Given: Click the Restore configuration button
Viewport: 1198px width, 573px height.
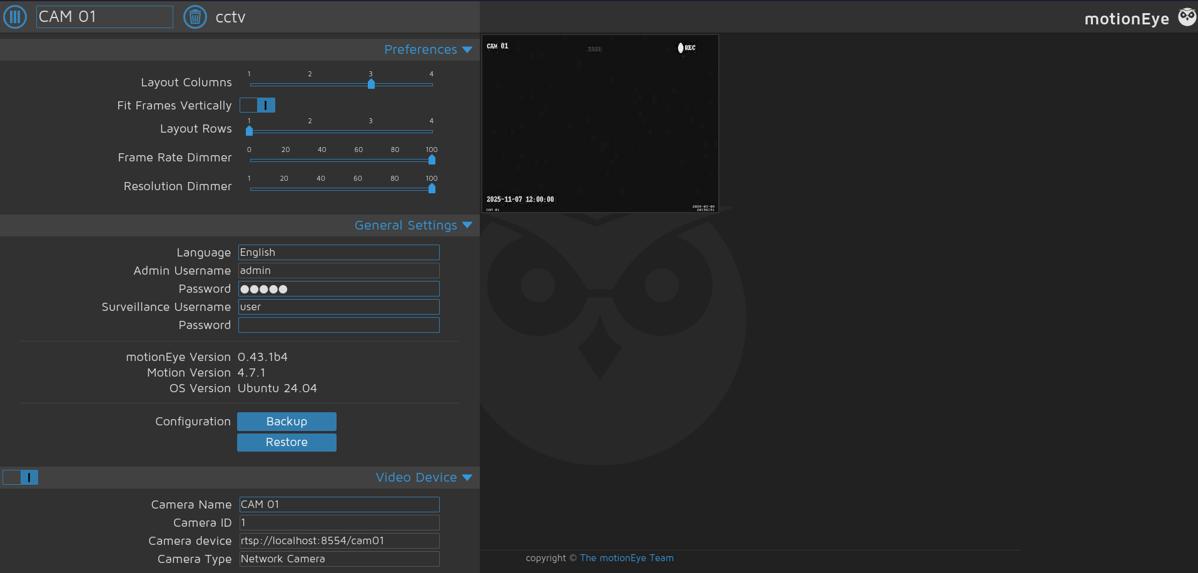Looking at the screenshot, I should (287, 442).
